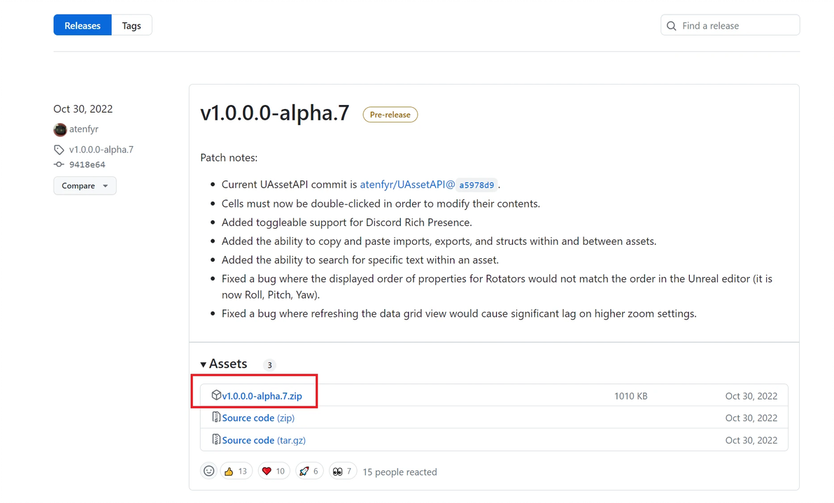Select the Releases tab
The image size is (834, 503).
tap(83, 26)
